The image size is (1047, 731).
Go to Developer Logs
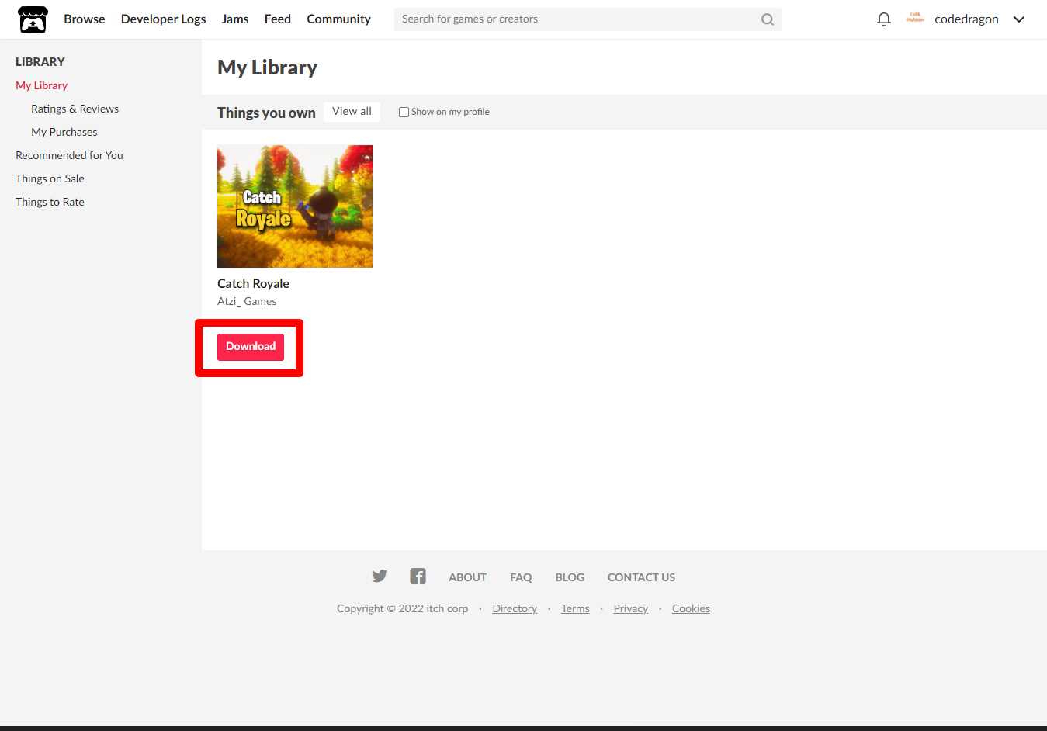tap(164, 19)
